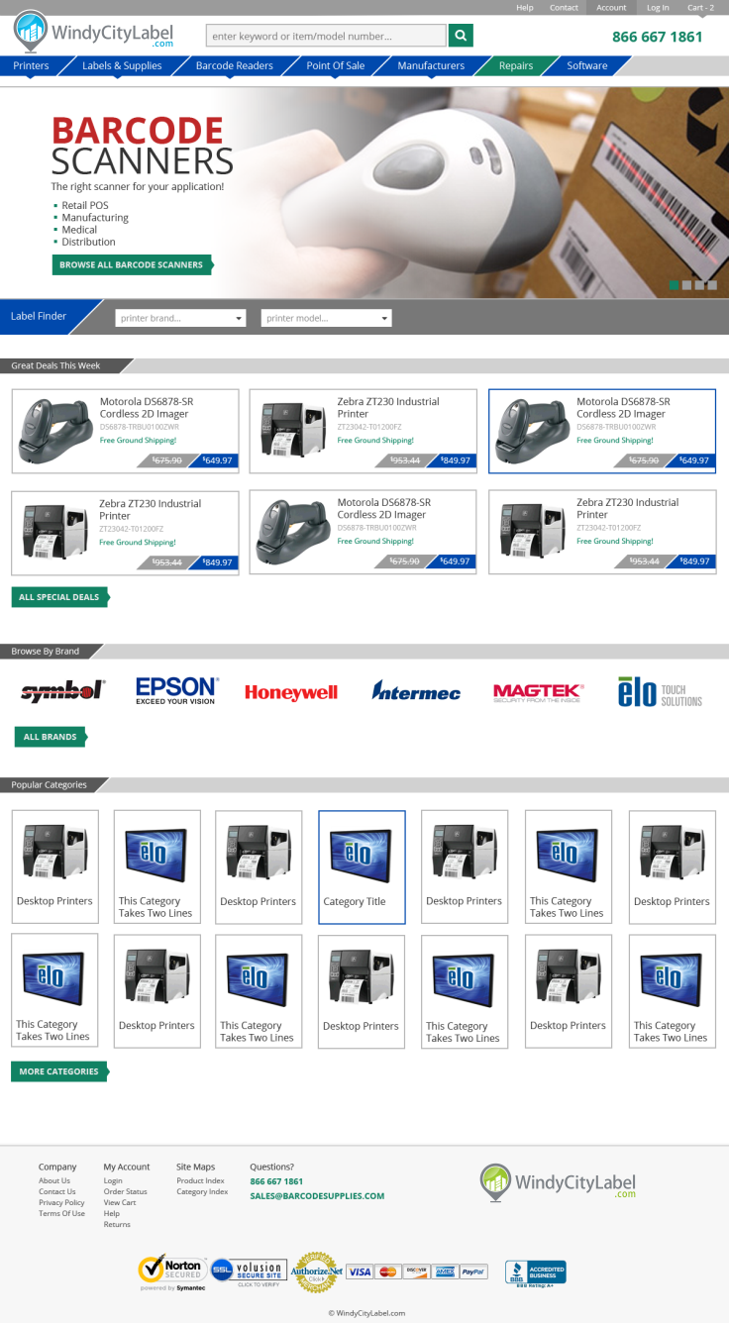Open Terms Of Use footer link
729x1323 pixels.
point(61,1213)
